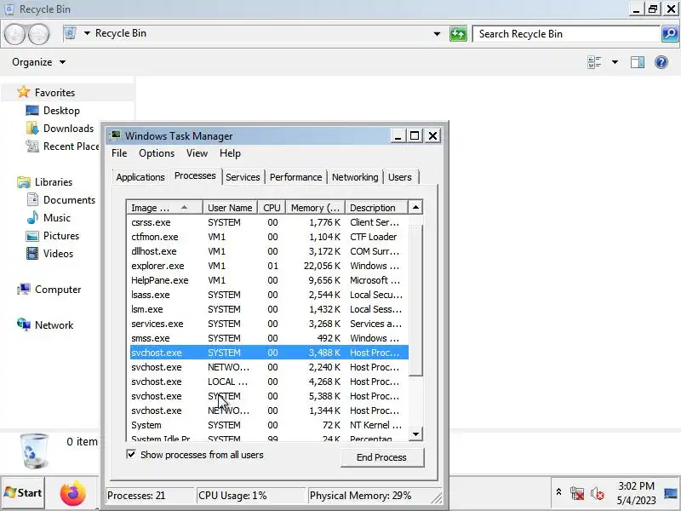Click the process list scrollbar thumb
The image size is (681, 511).
point(415,301)
